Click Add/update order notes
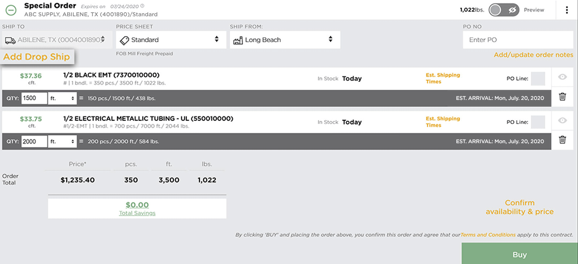 [533, 55]
